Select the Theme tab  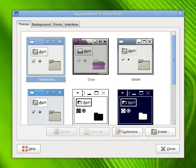tap(24, 24)
